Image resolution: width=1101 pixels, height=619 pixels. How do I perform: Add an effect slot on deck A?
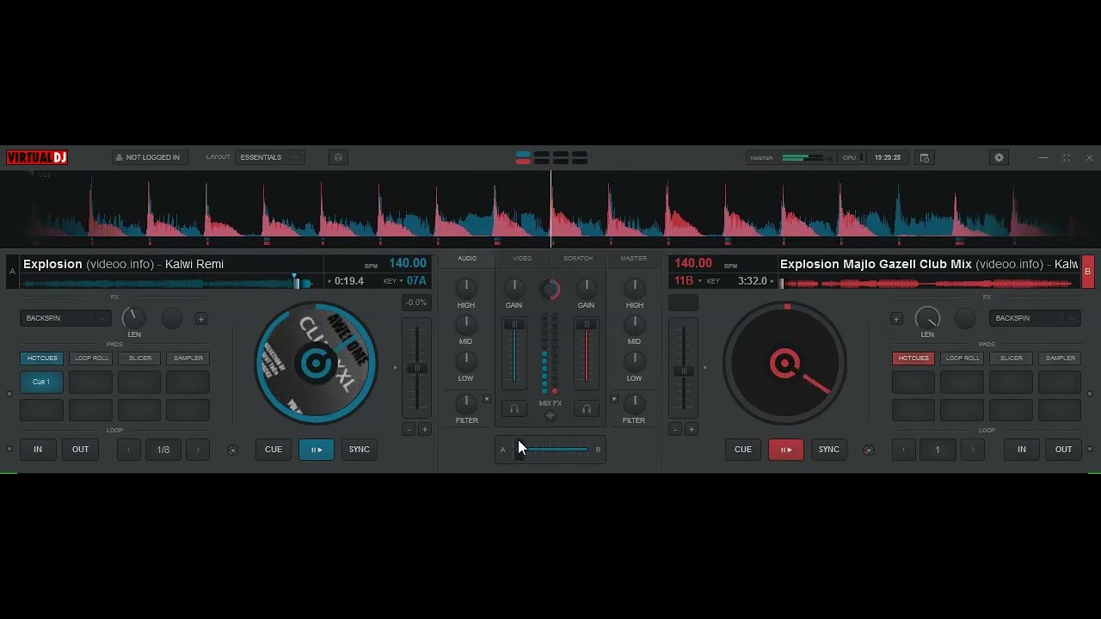click(201, 319)
